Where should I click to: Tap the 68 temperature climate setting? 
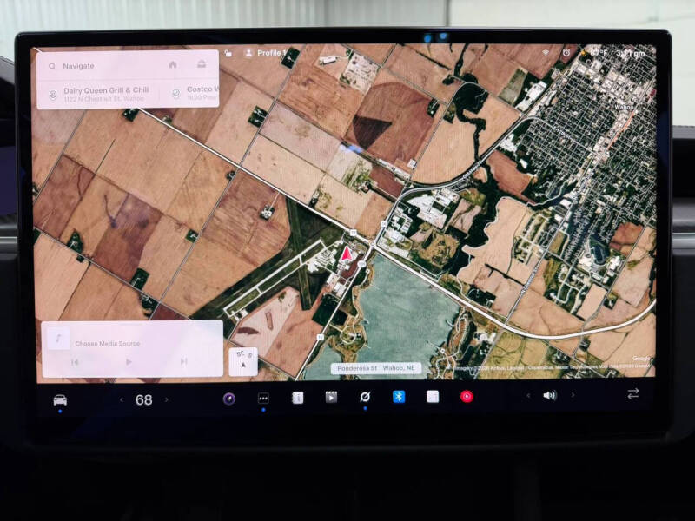pos(143,400)
